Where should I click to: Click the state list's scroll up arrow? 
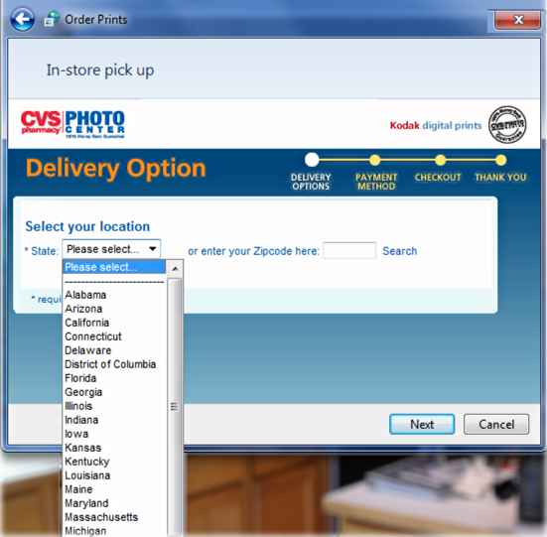[x=175, y=268]
